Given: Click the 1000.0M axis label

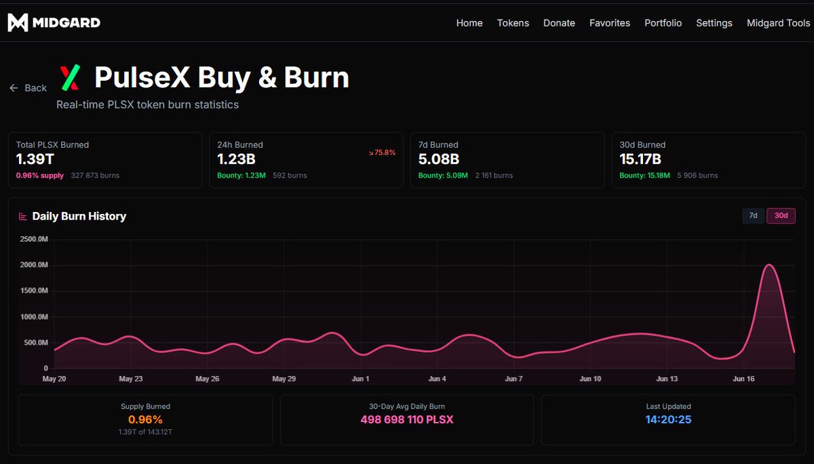Looking at the screenshot, I should tap(34, 317).
